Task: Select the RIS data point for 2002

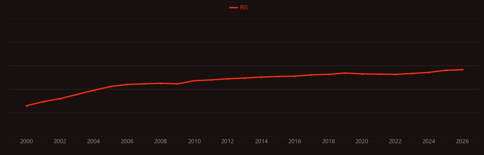Action: tap(60, 99)
